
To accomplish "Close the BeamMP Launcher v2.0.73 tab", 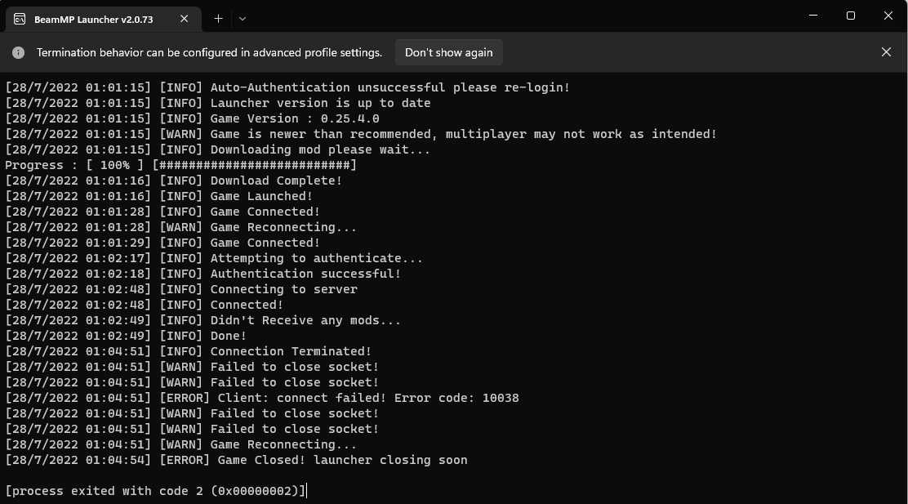I will point(185,19).
